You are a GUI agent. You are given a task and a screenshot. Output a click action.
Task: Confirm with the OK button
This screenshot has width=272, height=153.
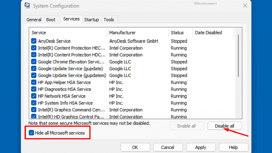tap(135, 147)
